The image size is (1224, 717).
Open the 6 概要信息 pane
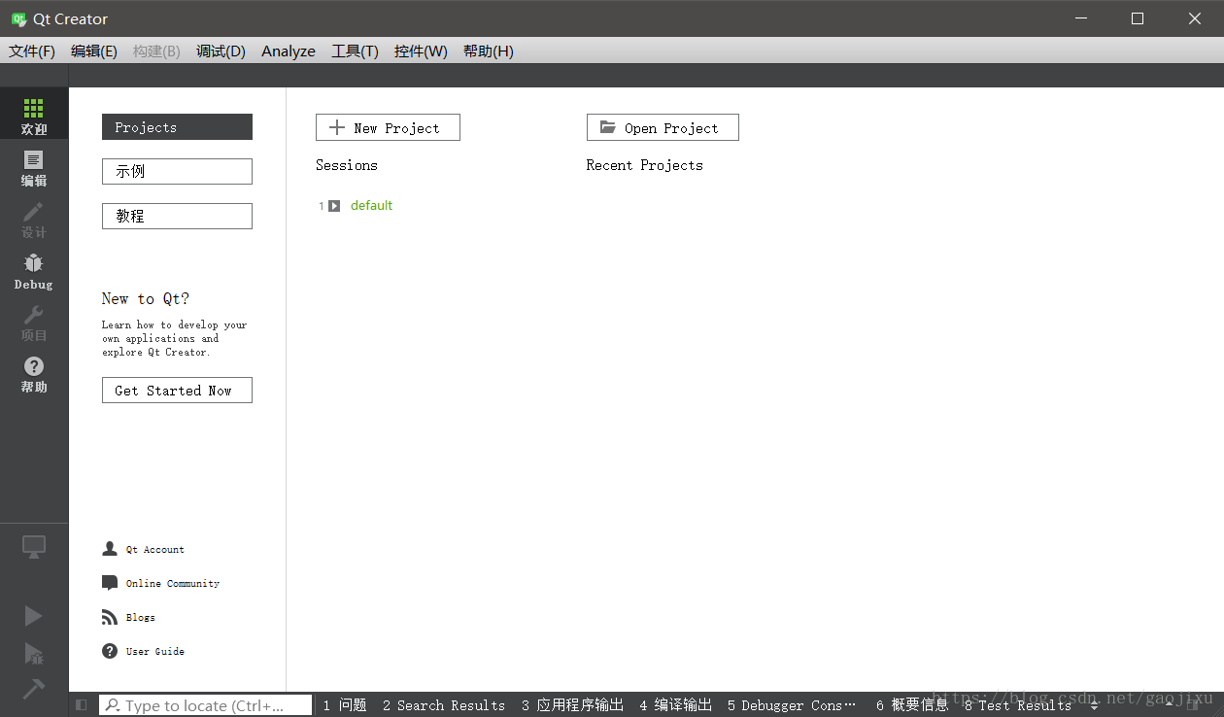click(912, 705)
